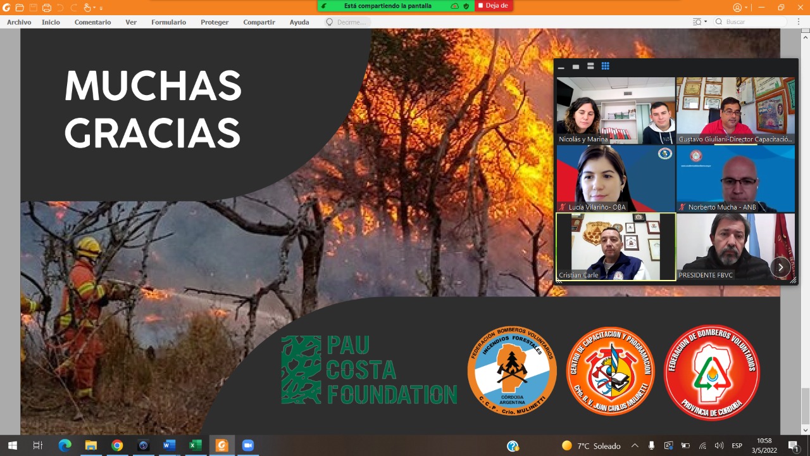Show hidden system tray icons
Screen dimensions: 810x456
click(x=635, y=446)
